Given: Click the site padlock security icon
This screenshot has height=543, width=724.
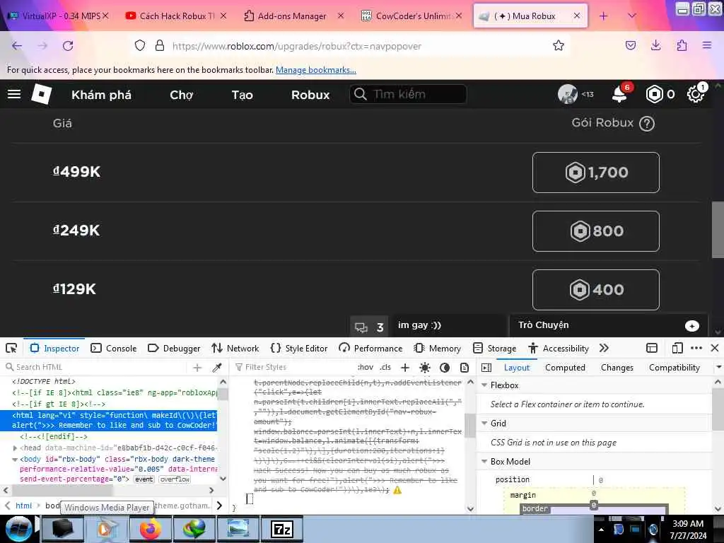Looking at the screenshot, I should click(159, 45).
